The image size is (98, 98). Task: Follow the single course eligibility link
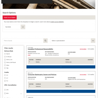pyautogui.click(x=57, y=22)
